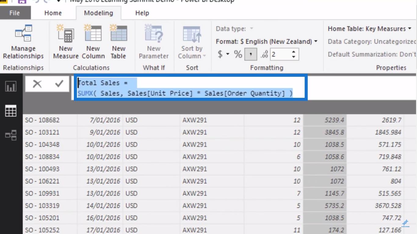Create a New Table
This screenshot has height=234, width=417.
[118, 42]
